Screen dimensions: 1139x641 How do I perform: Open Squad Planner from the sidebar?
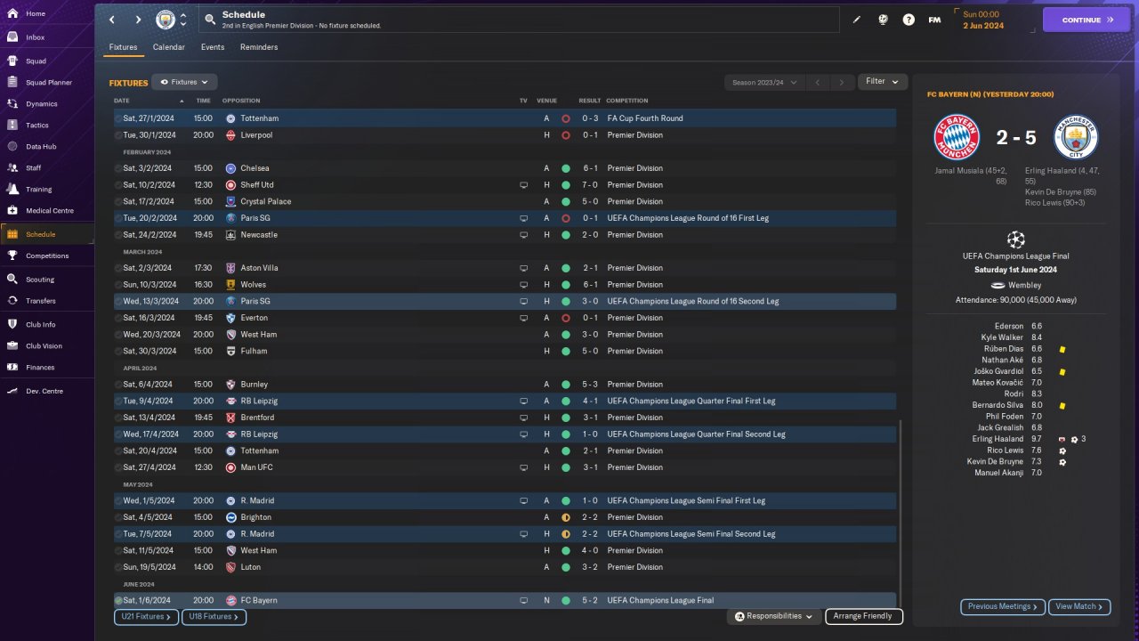click(x=47, y=83)
